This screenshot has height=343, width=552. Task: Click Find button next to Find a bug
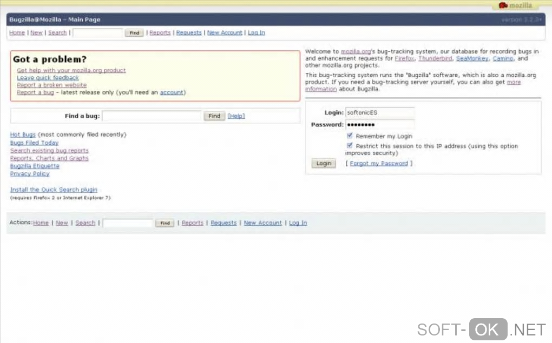214,116
